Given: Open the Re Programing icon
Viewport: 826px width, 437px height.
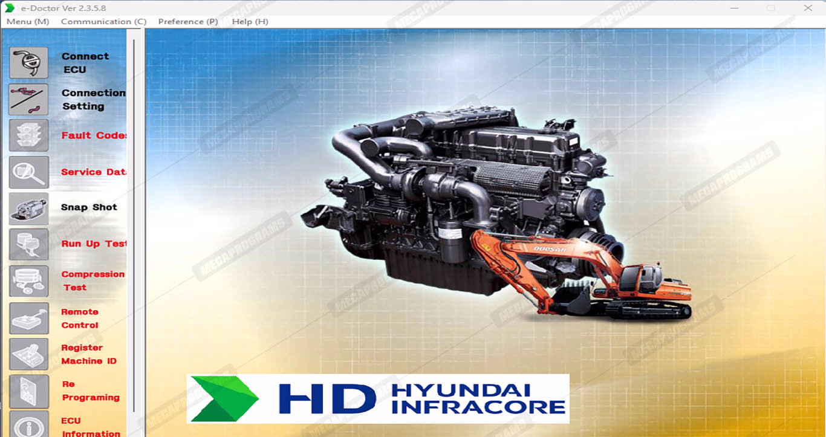Looking at the screenshot, I should [x=28, y=390].
